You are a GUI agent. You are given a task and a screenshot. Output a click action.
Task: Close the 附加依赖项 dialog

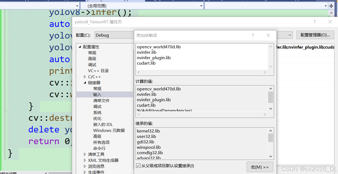click(x=268, y=35)
